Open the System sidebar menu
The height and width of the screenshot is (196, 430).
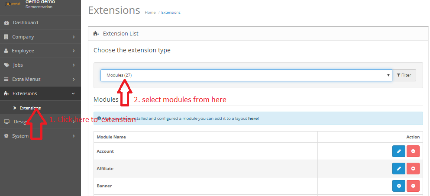[40, 136]
